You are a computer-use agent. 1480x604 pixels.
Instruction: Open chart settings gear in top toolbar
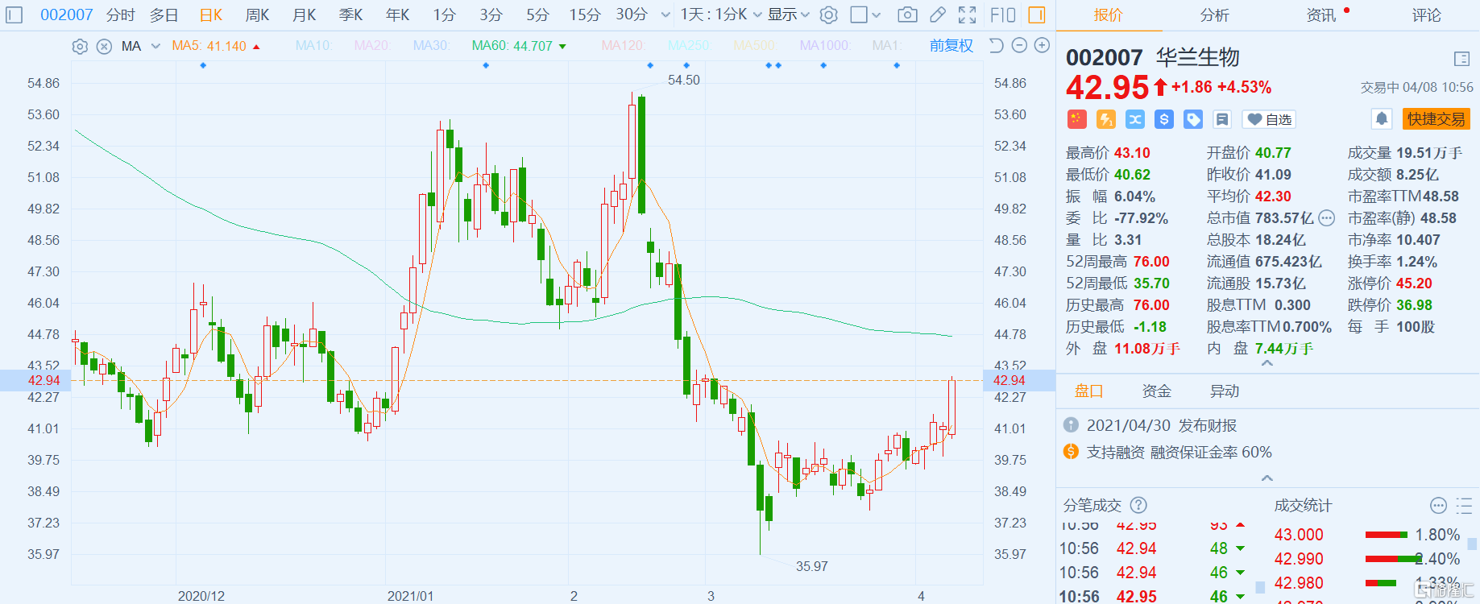pyautogui.click(x=829, y=14)
